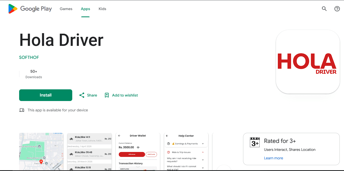Click the Hola Driver app logo
The image size is (344, 171).
[x=308, y=62]
